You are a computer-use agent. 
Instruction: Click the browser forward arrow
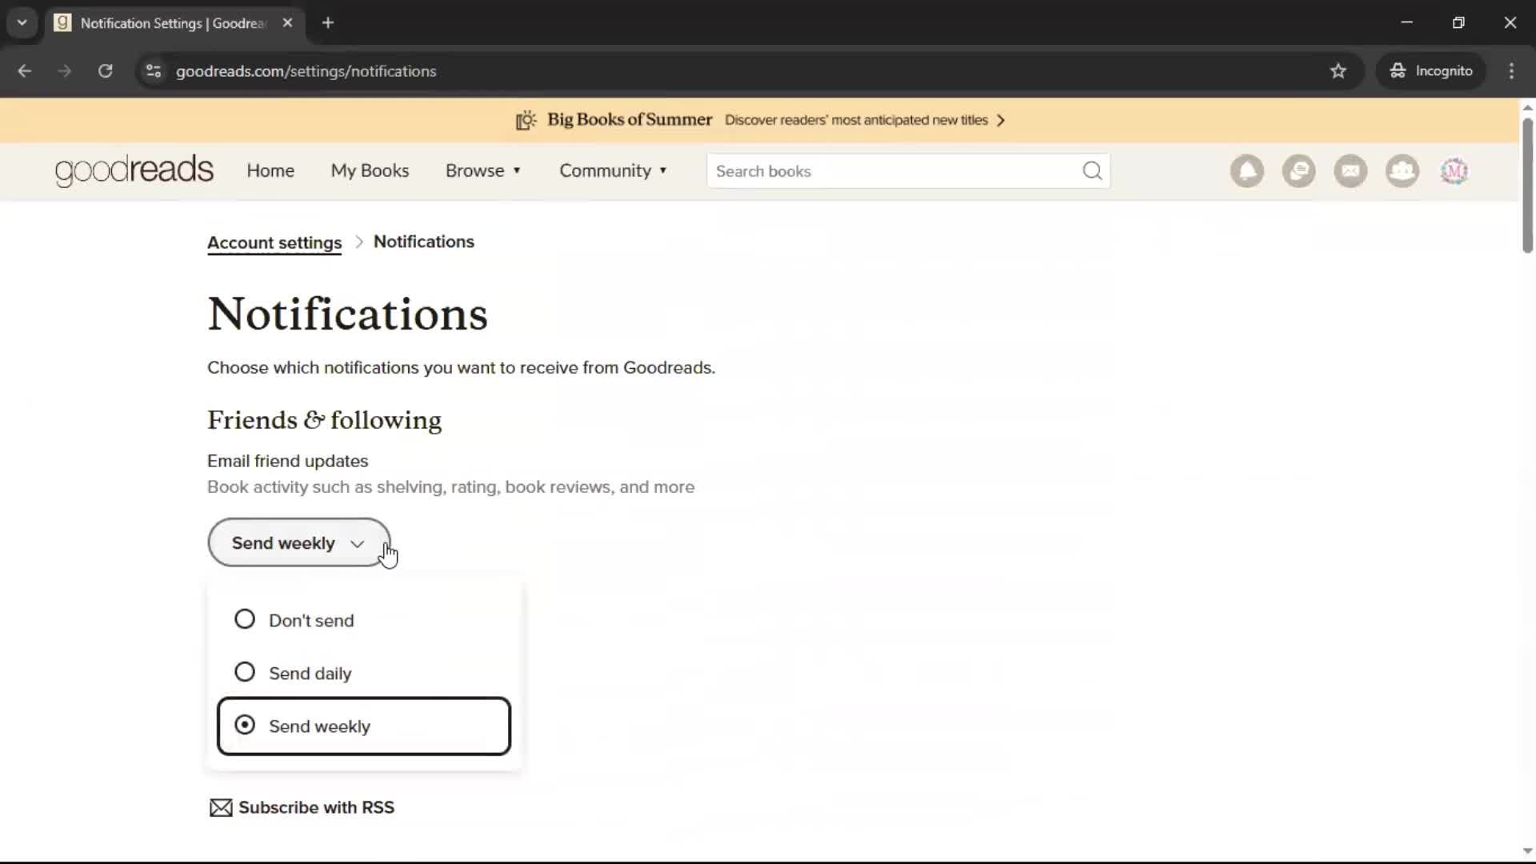65,70
